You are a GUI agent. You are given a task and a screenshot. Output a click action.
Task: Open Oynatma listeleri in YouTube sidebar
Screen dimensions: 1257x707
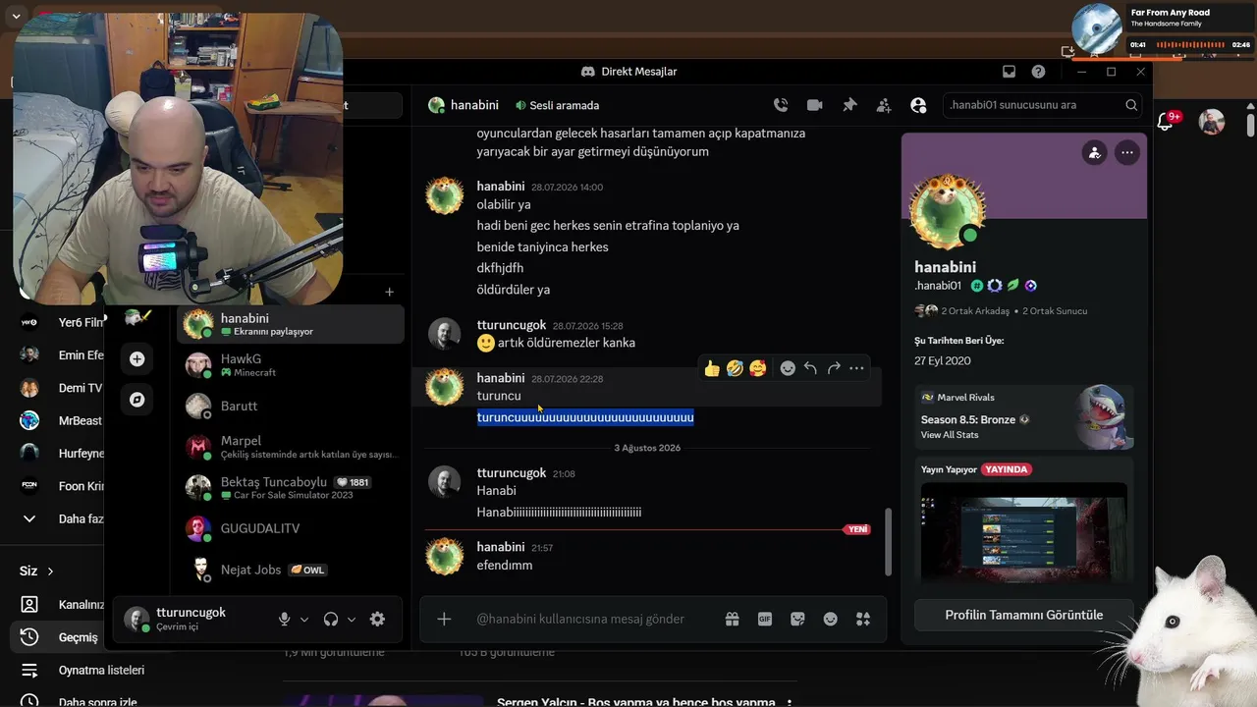[82, 670]
